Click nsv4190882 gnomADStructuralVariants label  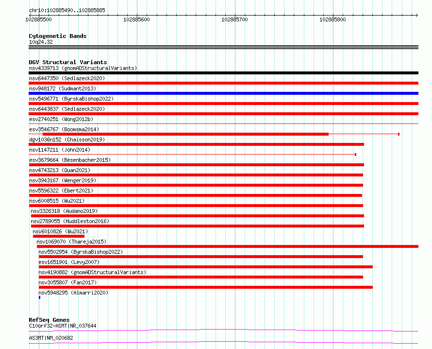[92, 272]
